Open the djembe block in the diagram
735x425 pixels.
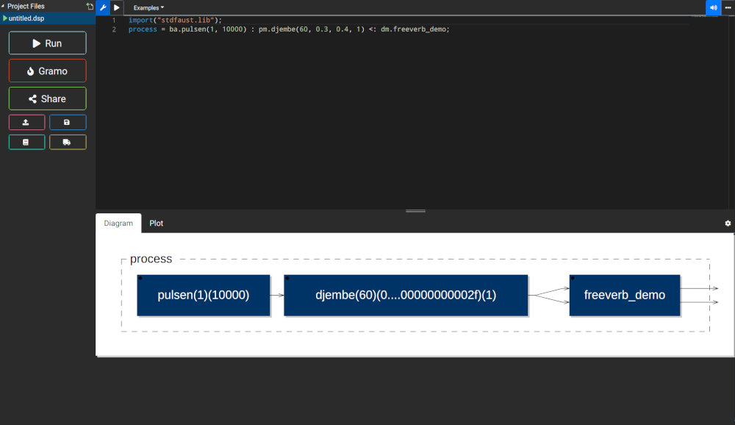pos(406,295)
